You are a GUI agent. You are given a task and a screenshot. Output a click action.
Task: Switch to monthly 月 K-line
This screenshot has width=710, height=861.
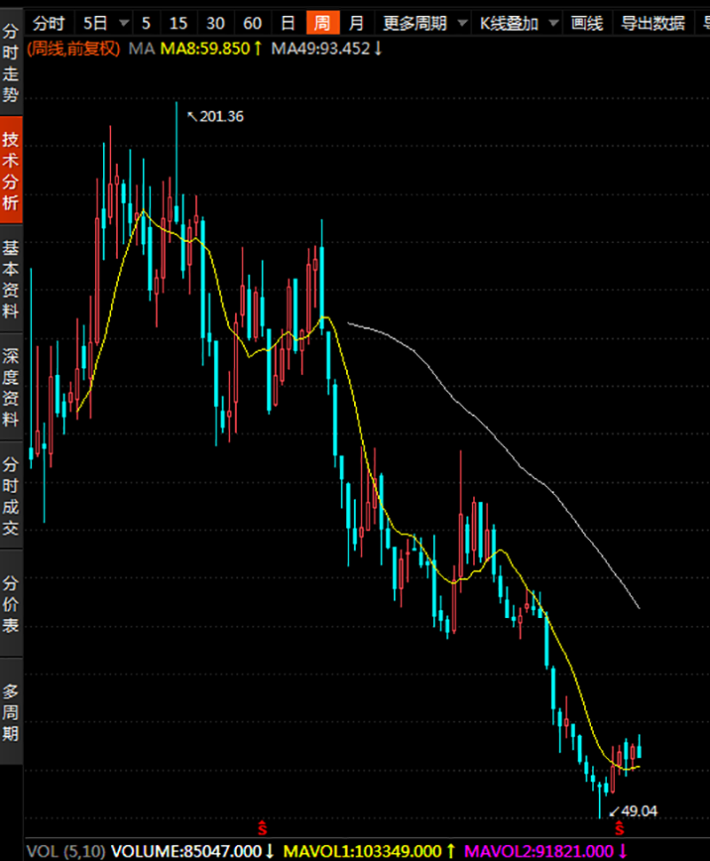pyautogui.click(x=356, y=23)
